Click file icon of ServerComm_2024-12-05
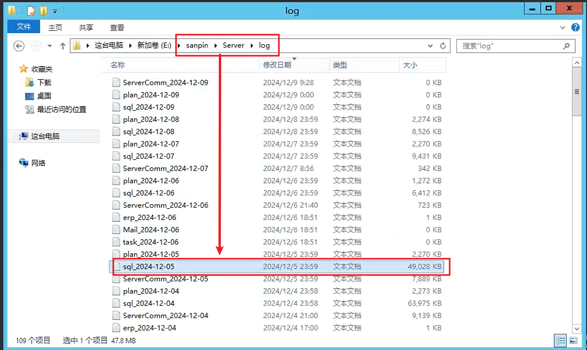The image size is (587, 350). 116,279
